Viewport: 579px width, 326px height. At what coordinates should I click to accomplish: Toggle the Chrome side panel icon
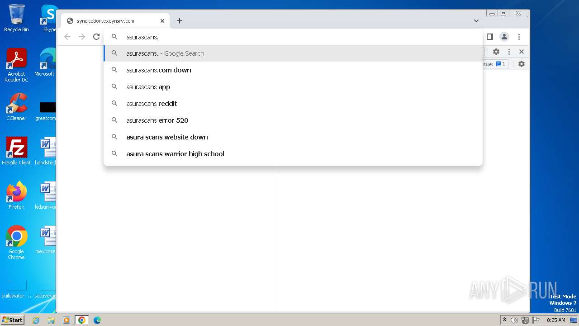[x=489, y=37]
